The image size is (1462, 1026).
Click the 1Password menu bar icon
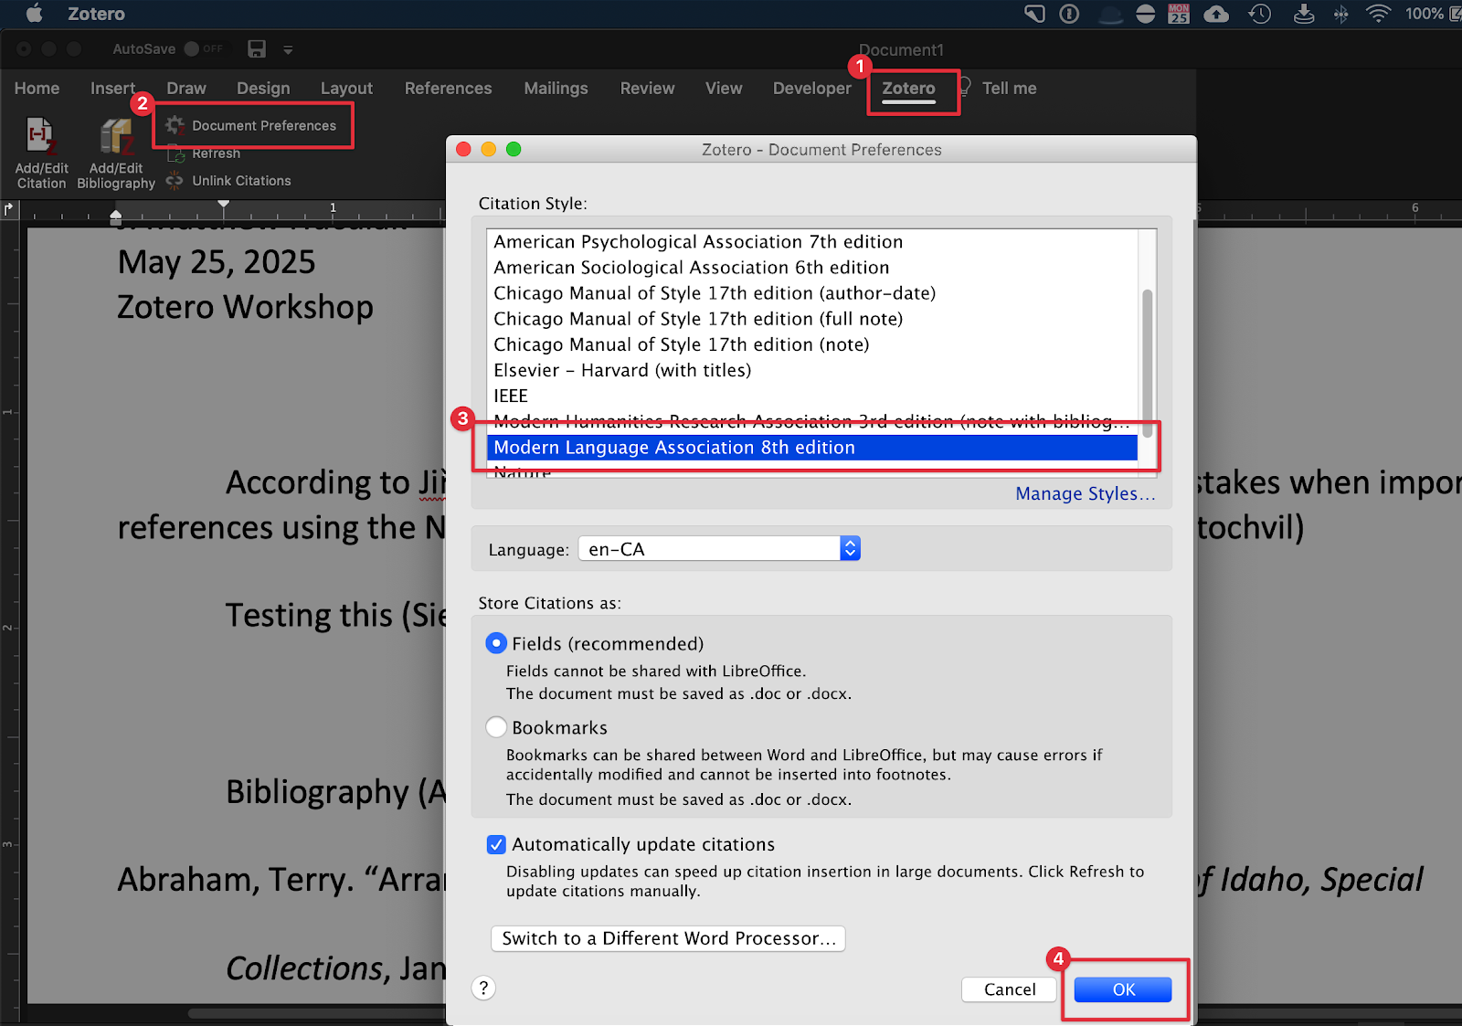[x=1070, y=13]
